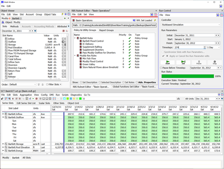Click the Timesteps input field
Viewport: 224px width, 169px height.
click(x=188, y=48)
